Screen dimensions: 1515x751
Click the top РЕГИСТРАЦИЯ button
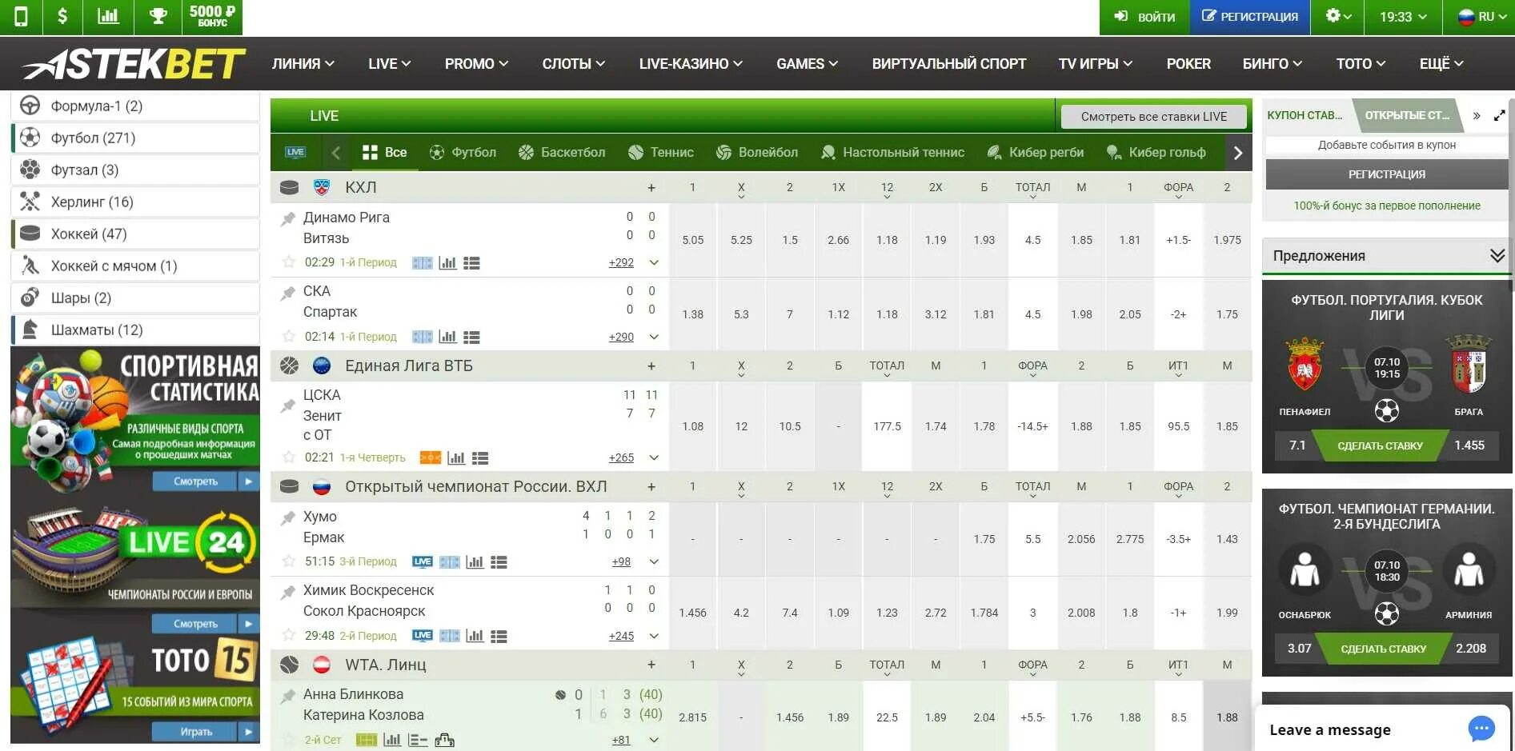1250,17
